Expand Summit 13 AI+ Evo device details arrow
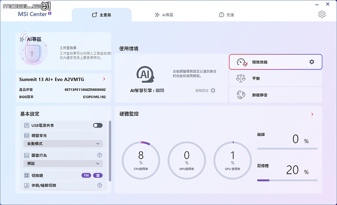 click(104, 79)
